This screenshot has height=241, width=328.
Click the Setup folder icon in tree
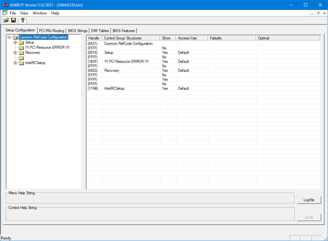[x=21, y=42]
